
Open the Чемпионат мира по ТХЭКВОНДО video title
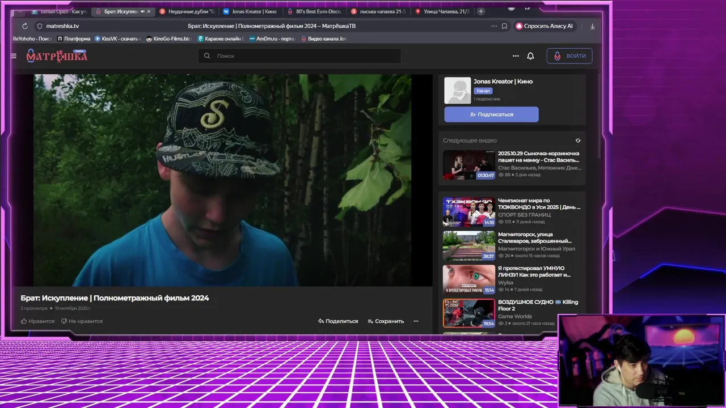point(539,203)
